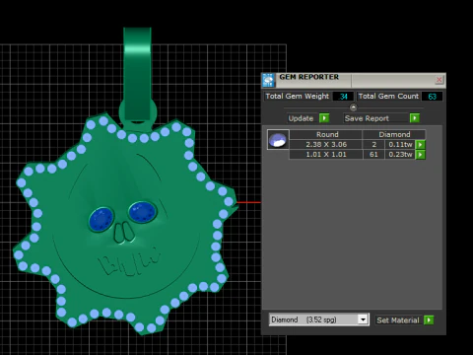Screen dimensions: 473x355
Task: Collapse the panel with the round arrow
Action: click(x=353, y=107)
